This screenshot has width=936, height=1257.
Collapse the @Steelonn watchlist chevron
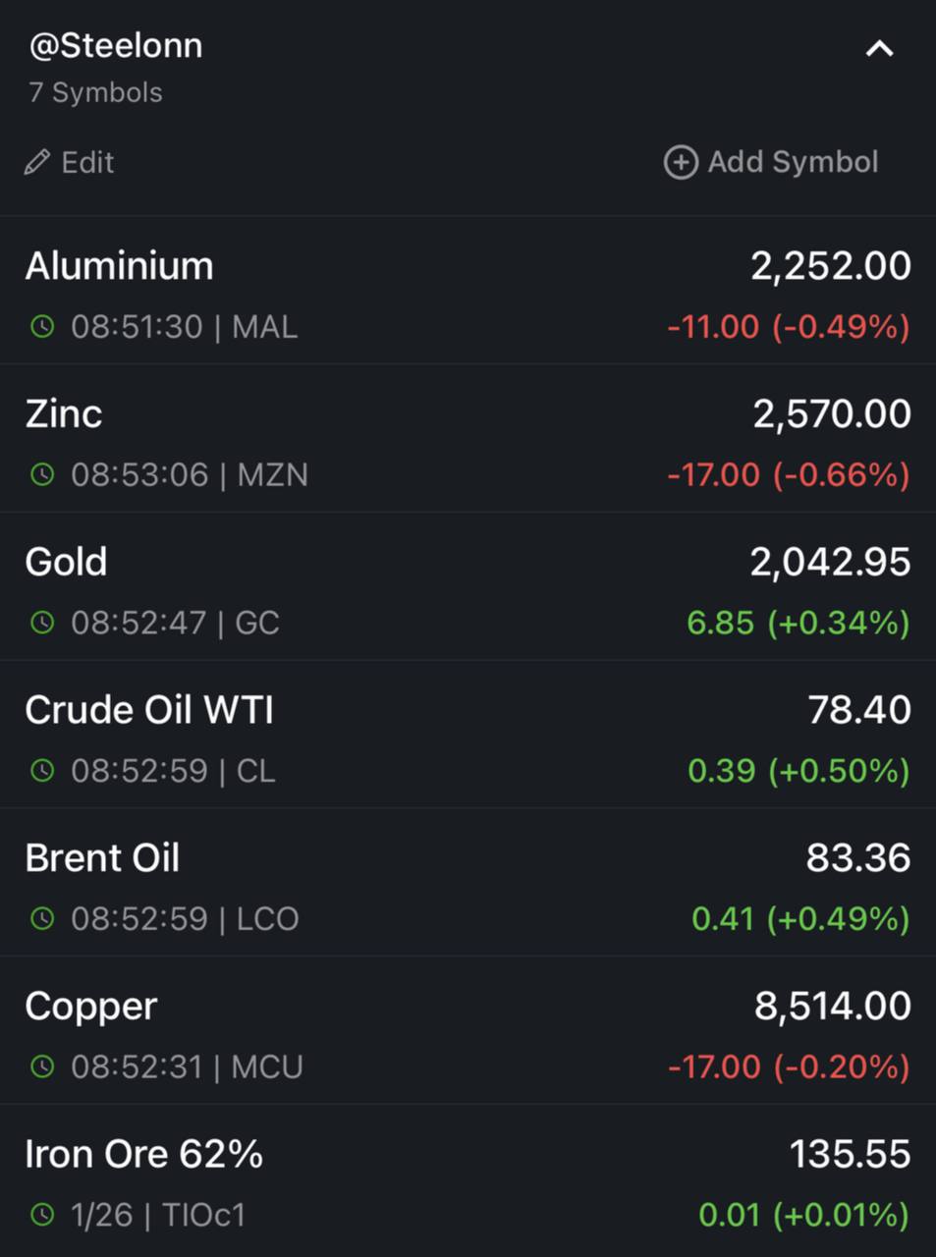[x=879, y=48]
